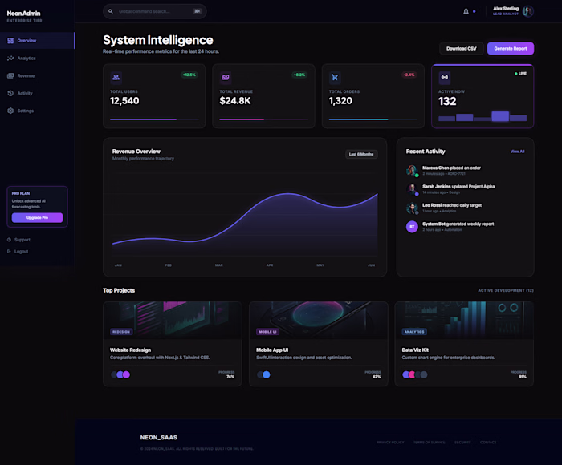
Task: Click the +8.2% badge on Total Revenue
Action: pyautogui.click(x=299, y=75)
